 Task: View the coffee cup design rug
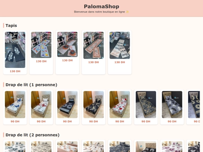(x=67, y=44)
